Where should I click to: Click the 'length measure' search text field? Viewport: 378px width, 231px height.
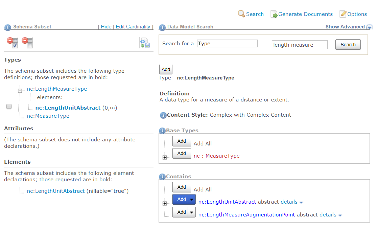(299, 45)
